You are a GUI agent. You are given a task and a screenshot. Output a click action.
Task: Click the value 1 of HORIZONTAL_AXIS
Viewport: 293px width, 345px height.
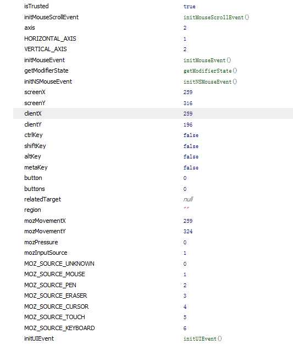pos(185,39)
